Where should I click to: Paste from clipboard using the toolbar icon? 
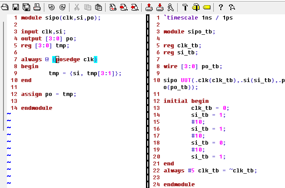(98, 7)
